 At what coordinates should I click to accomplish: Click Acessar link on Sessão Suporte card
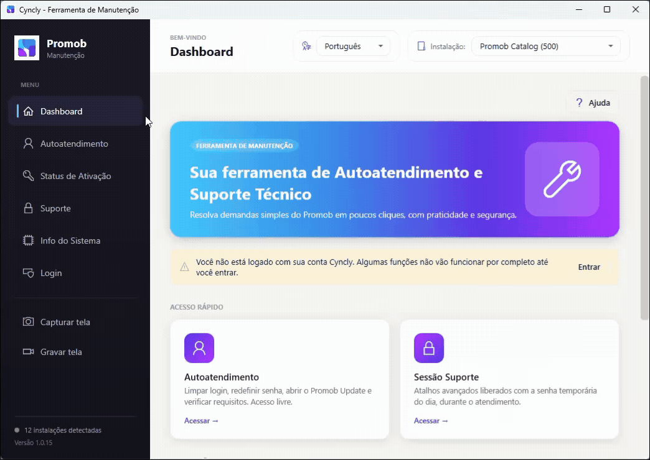pyautogui.click(x=431, y=421)
